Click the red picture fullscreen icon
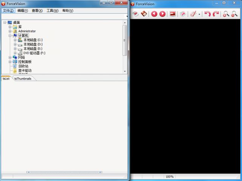The height and width of the screenshot is (181, 242). pyautogui.click(x=173, y=14)
